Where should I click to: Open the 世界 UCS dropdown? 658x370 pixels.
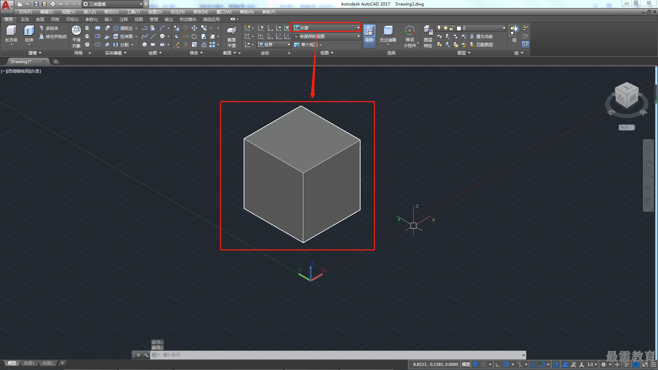[273, 45]
